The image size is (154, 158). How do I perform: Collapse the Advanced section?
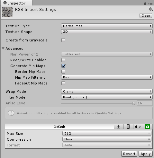pos(3,48)
